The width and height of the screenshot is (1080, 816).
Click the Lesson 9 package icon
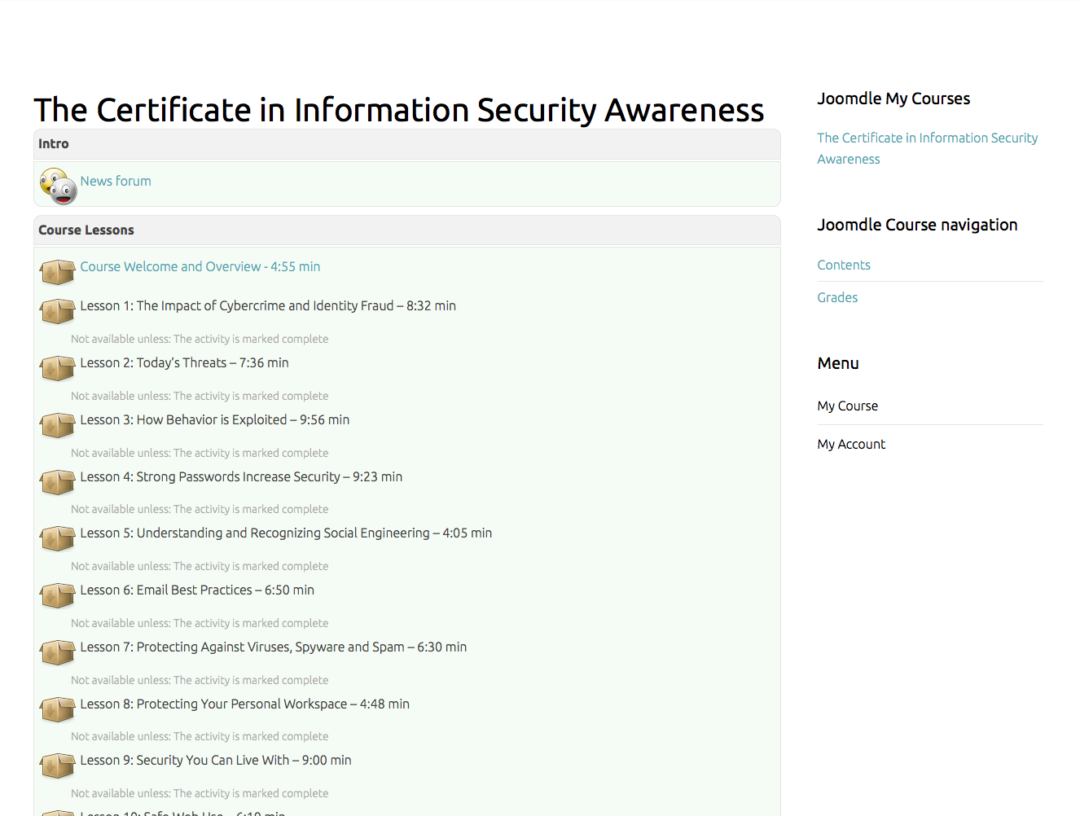[58, 766]
